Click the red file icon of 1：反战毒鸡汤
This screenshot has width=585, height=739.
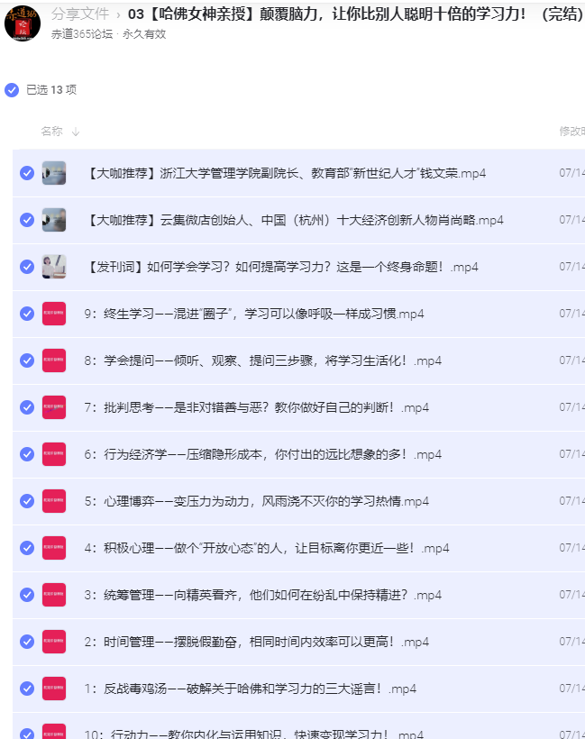point(54,689)
